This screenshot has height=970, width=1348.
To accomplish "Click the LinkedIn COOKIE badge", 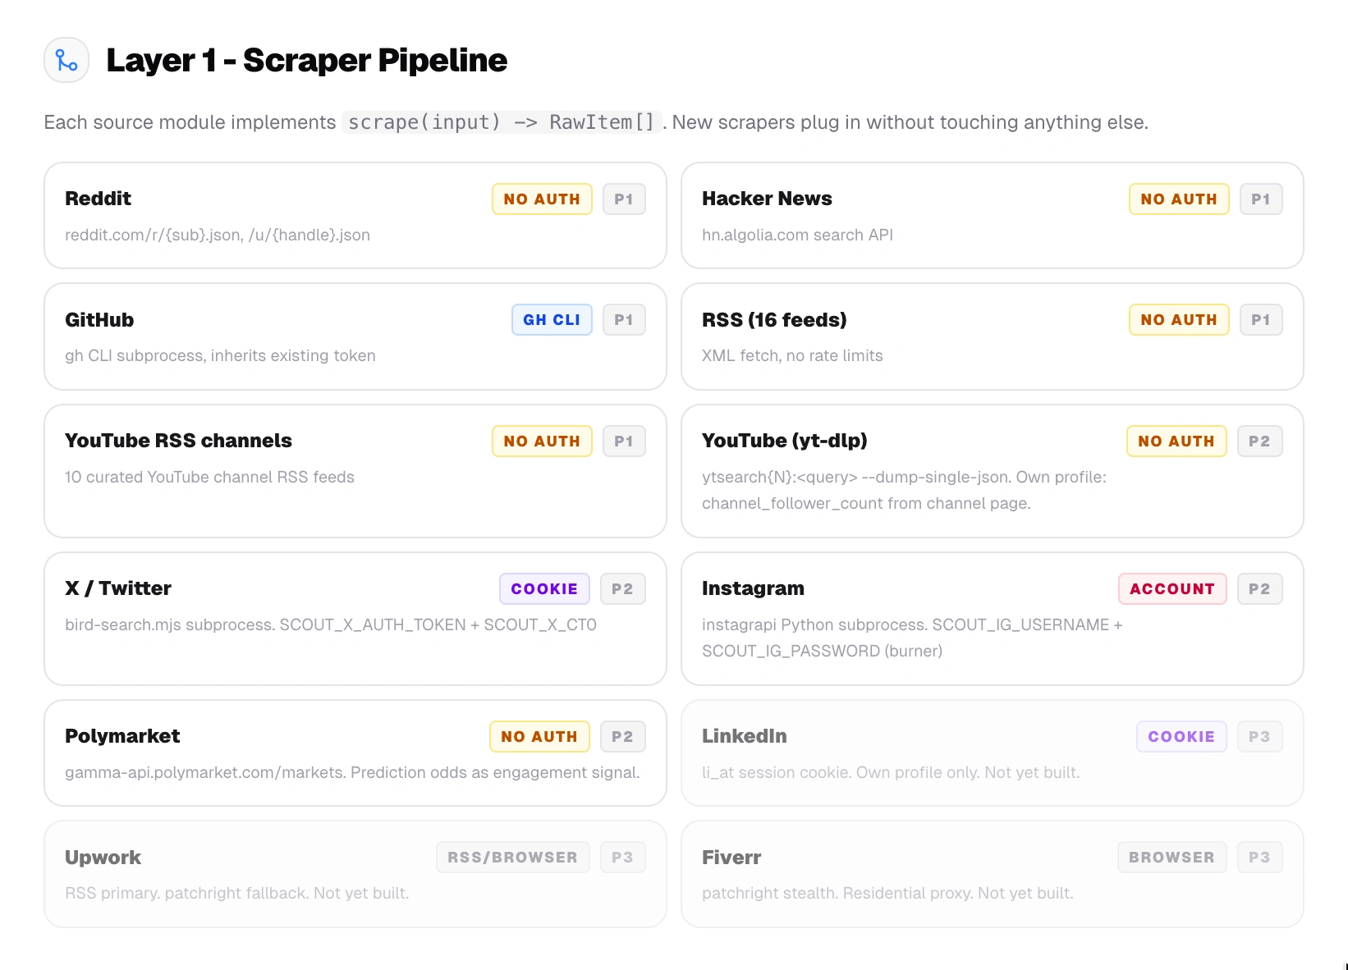I will point(1181,737).
